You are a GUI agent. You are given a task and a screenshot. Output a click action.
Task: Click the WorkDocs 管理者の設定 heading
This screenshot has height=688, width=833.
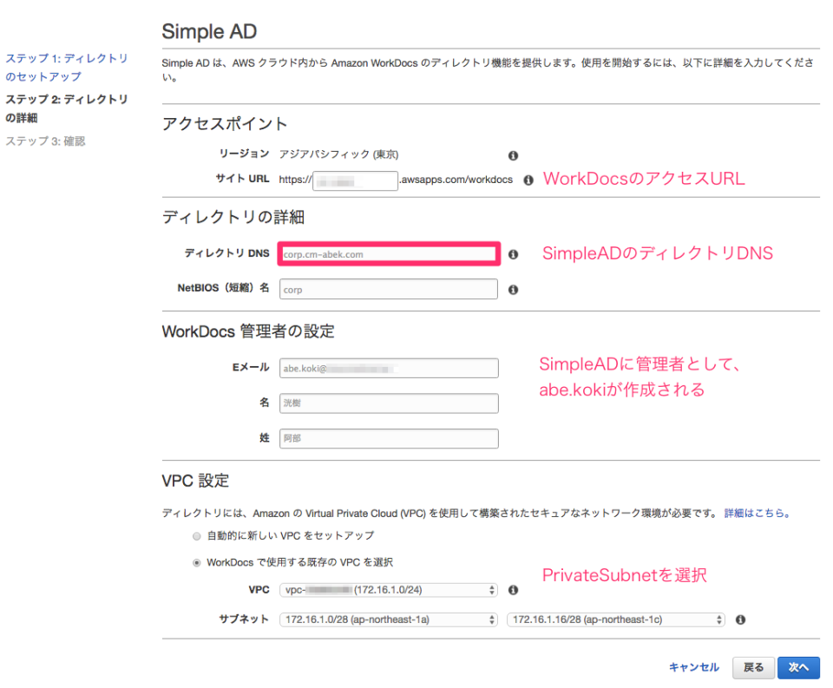(248, 331)
